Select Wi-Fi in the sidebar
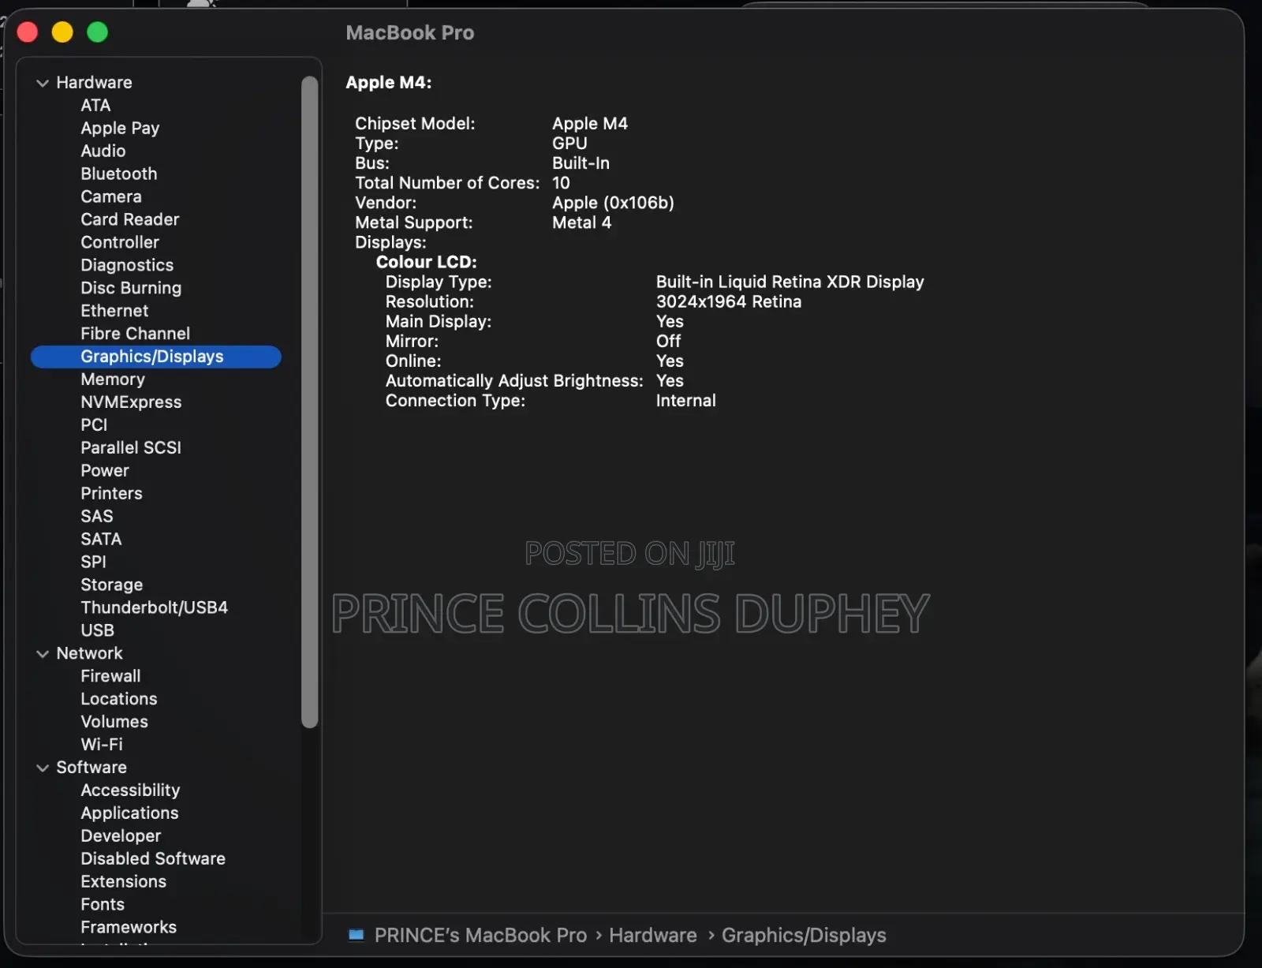Screen dimensions: 1262x968 pyautogui.click(x=102, y=746)
